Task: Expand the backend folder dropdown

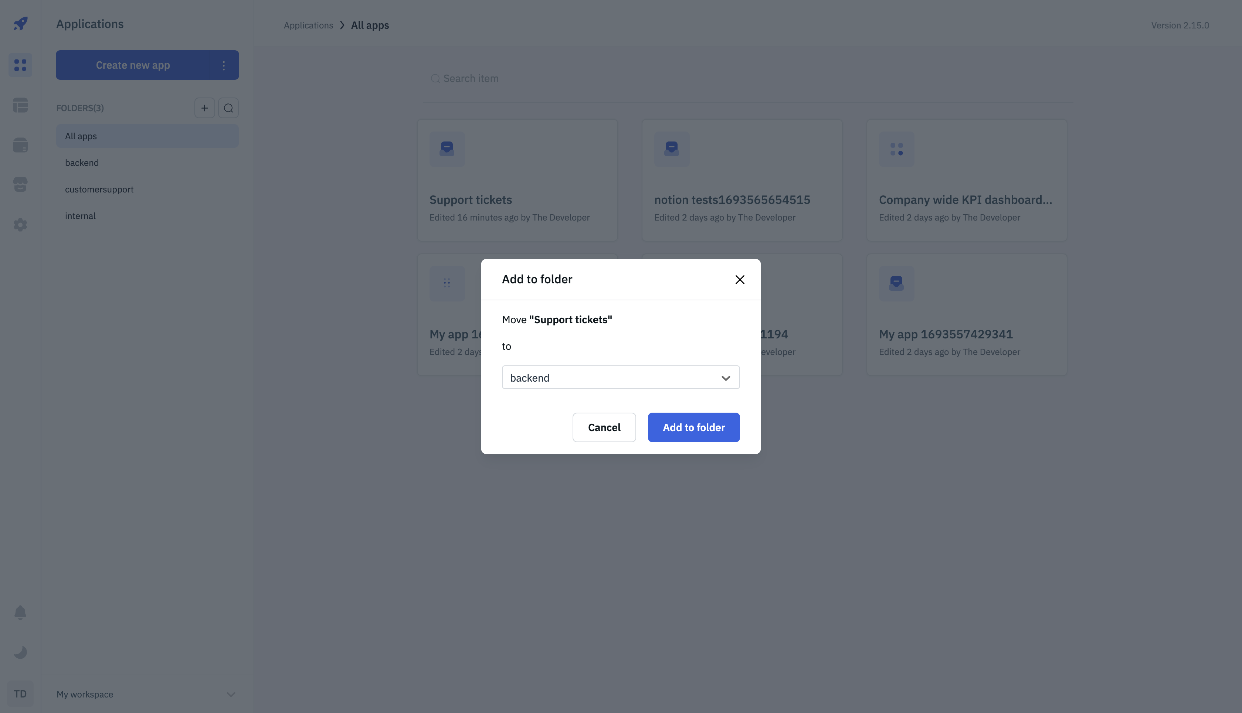Action: (620, 378)
